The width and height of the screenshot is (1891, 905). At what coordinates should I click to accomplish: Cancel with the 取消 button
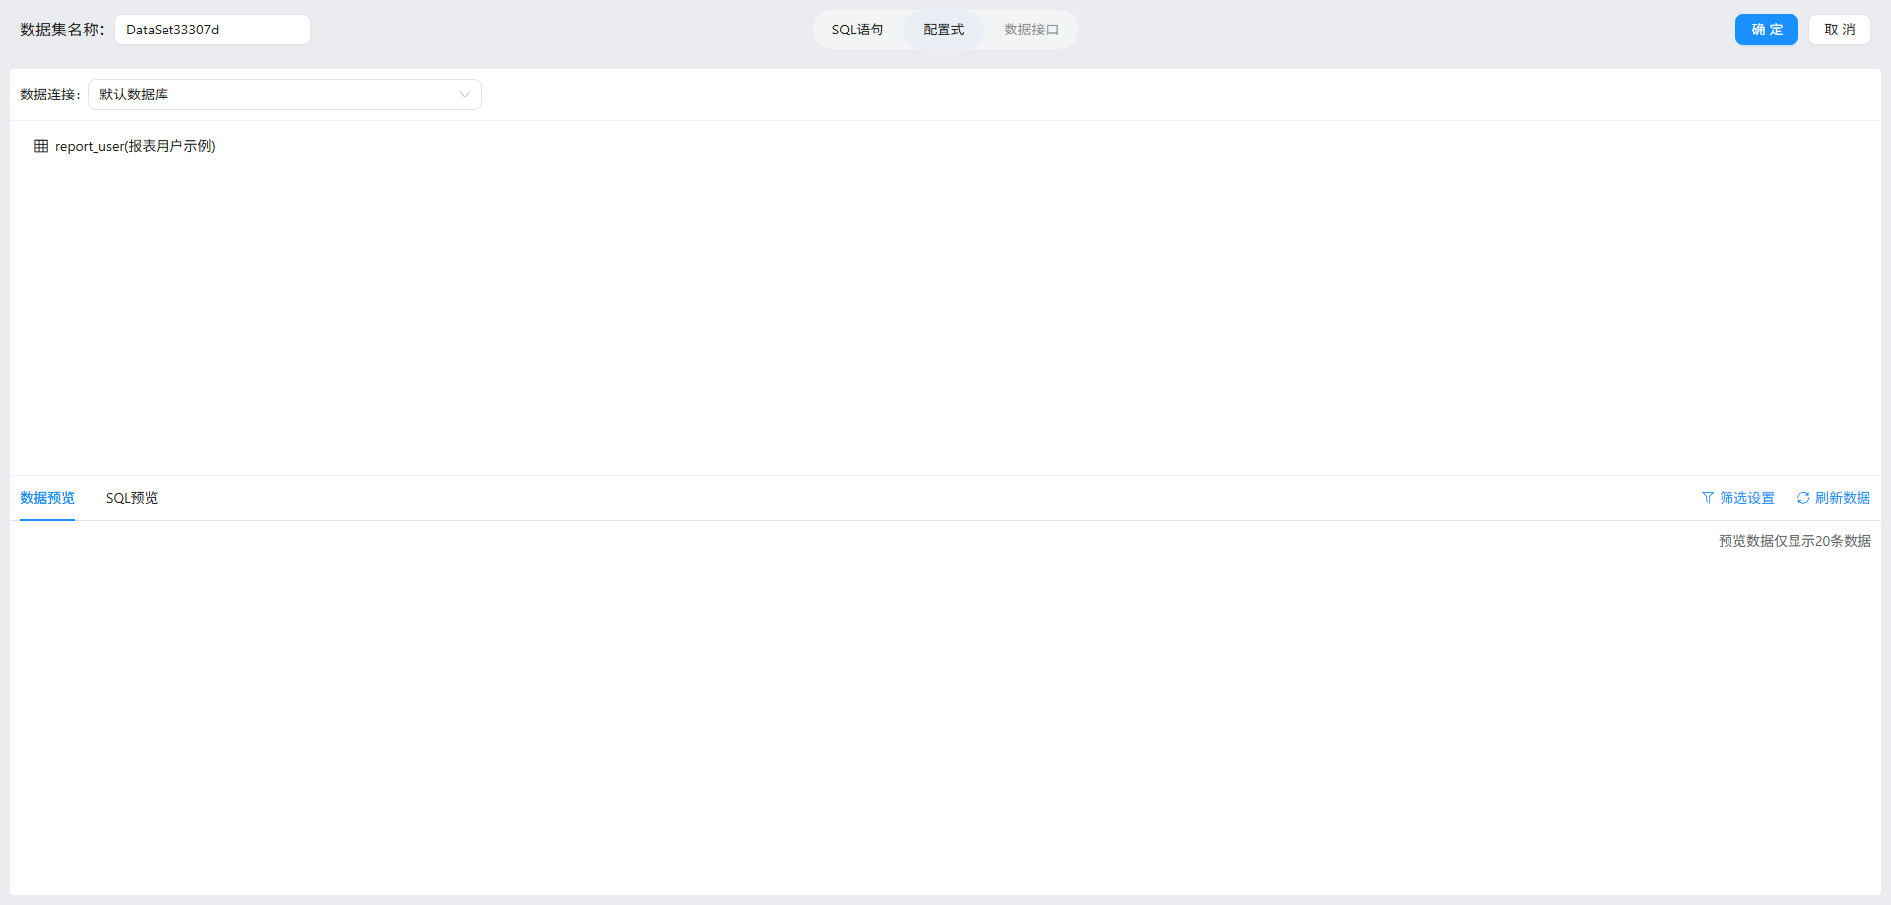tap(1840, 30)
